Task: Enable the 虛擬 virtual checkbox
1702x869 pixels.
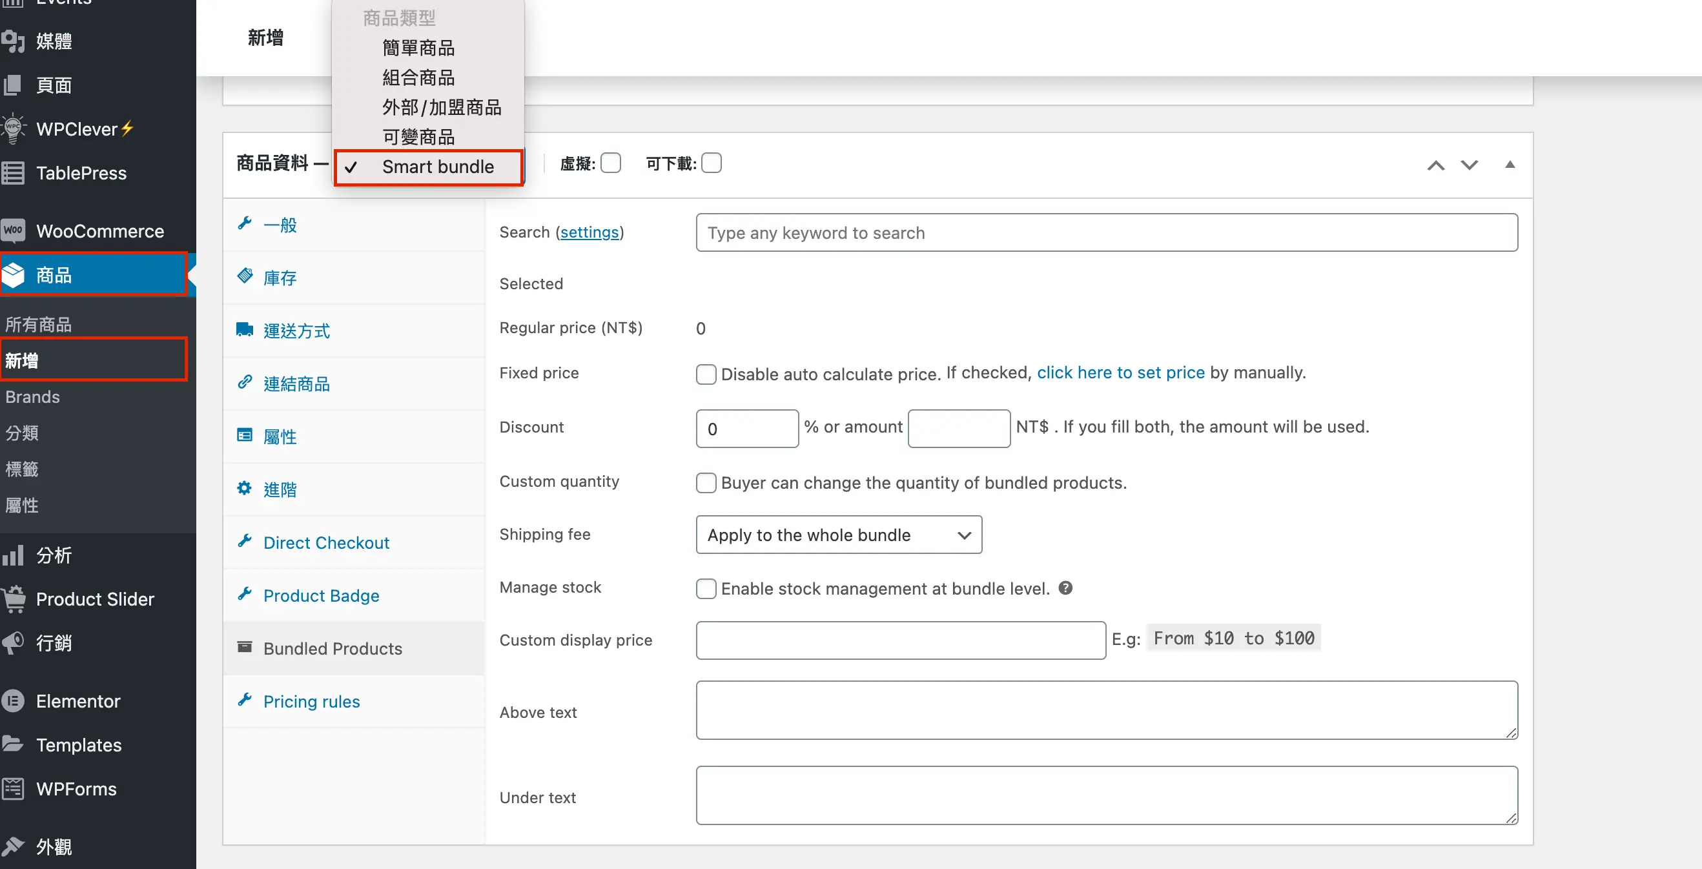Action: [x=611, y=163]
